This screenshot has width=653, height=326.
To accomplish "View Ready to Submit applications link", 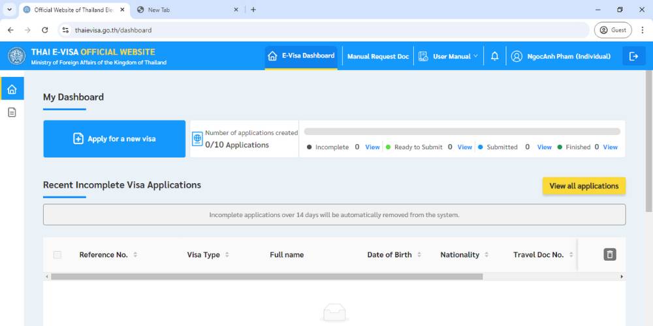I will [465, 147].
